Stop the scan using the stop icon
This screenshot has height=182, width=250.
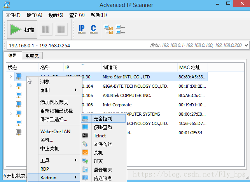click(61, 29)
